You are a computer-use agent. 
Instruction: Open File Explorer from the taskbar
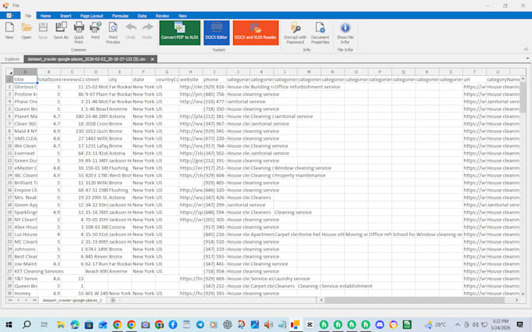[x=61, y=324]
